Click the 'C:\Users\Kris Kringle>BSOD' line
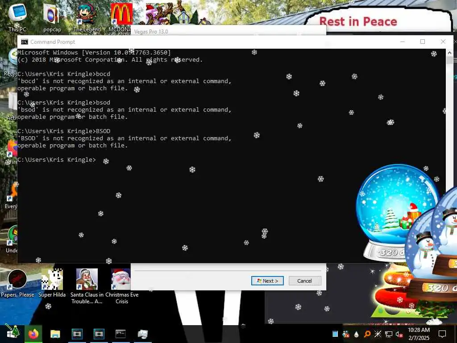This screenshot has width=457, height=343. pyautogui.click(x=64, y=131)
